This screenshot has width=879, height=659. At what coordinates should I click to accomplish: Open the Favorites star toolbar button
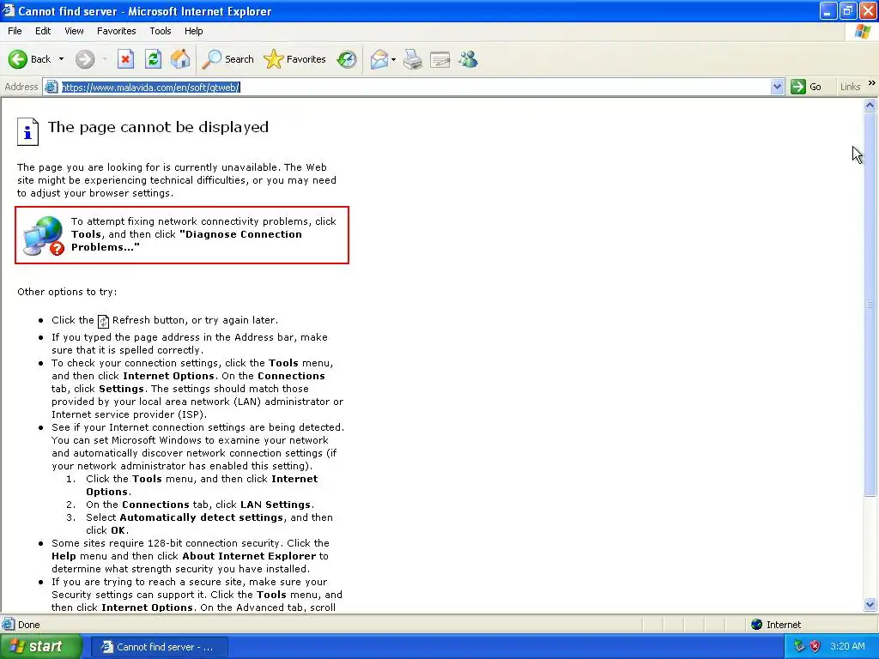(295, 59)
